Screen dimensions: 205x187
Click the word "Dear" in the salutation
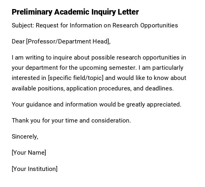click(x=18, y=41)
